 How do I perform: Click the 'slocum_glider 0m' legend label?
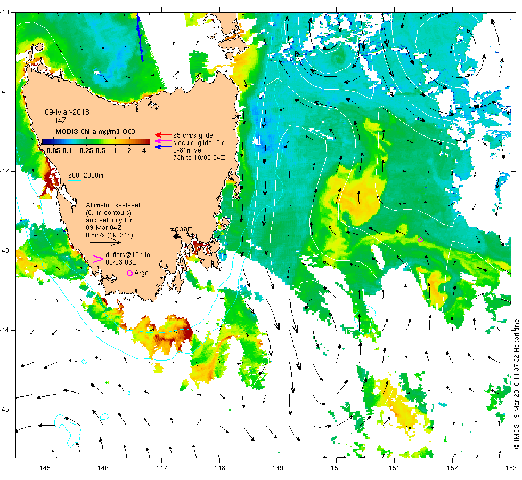coord(199,143)
